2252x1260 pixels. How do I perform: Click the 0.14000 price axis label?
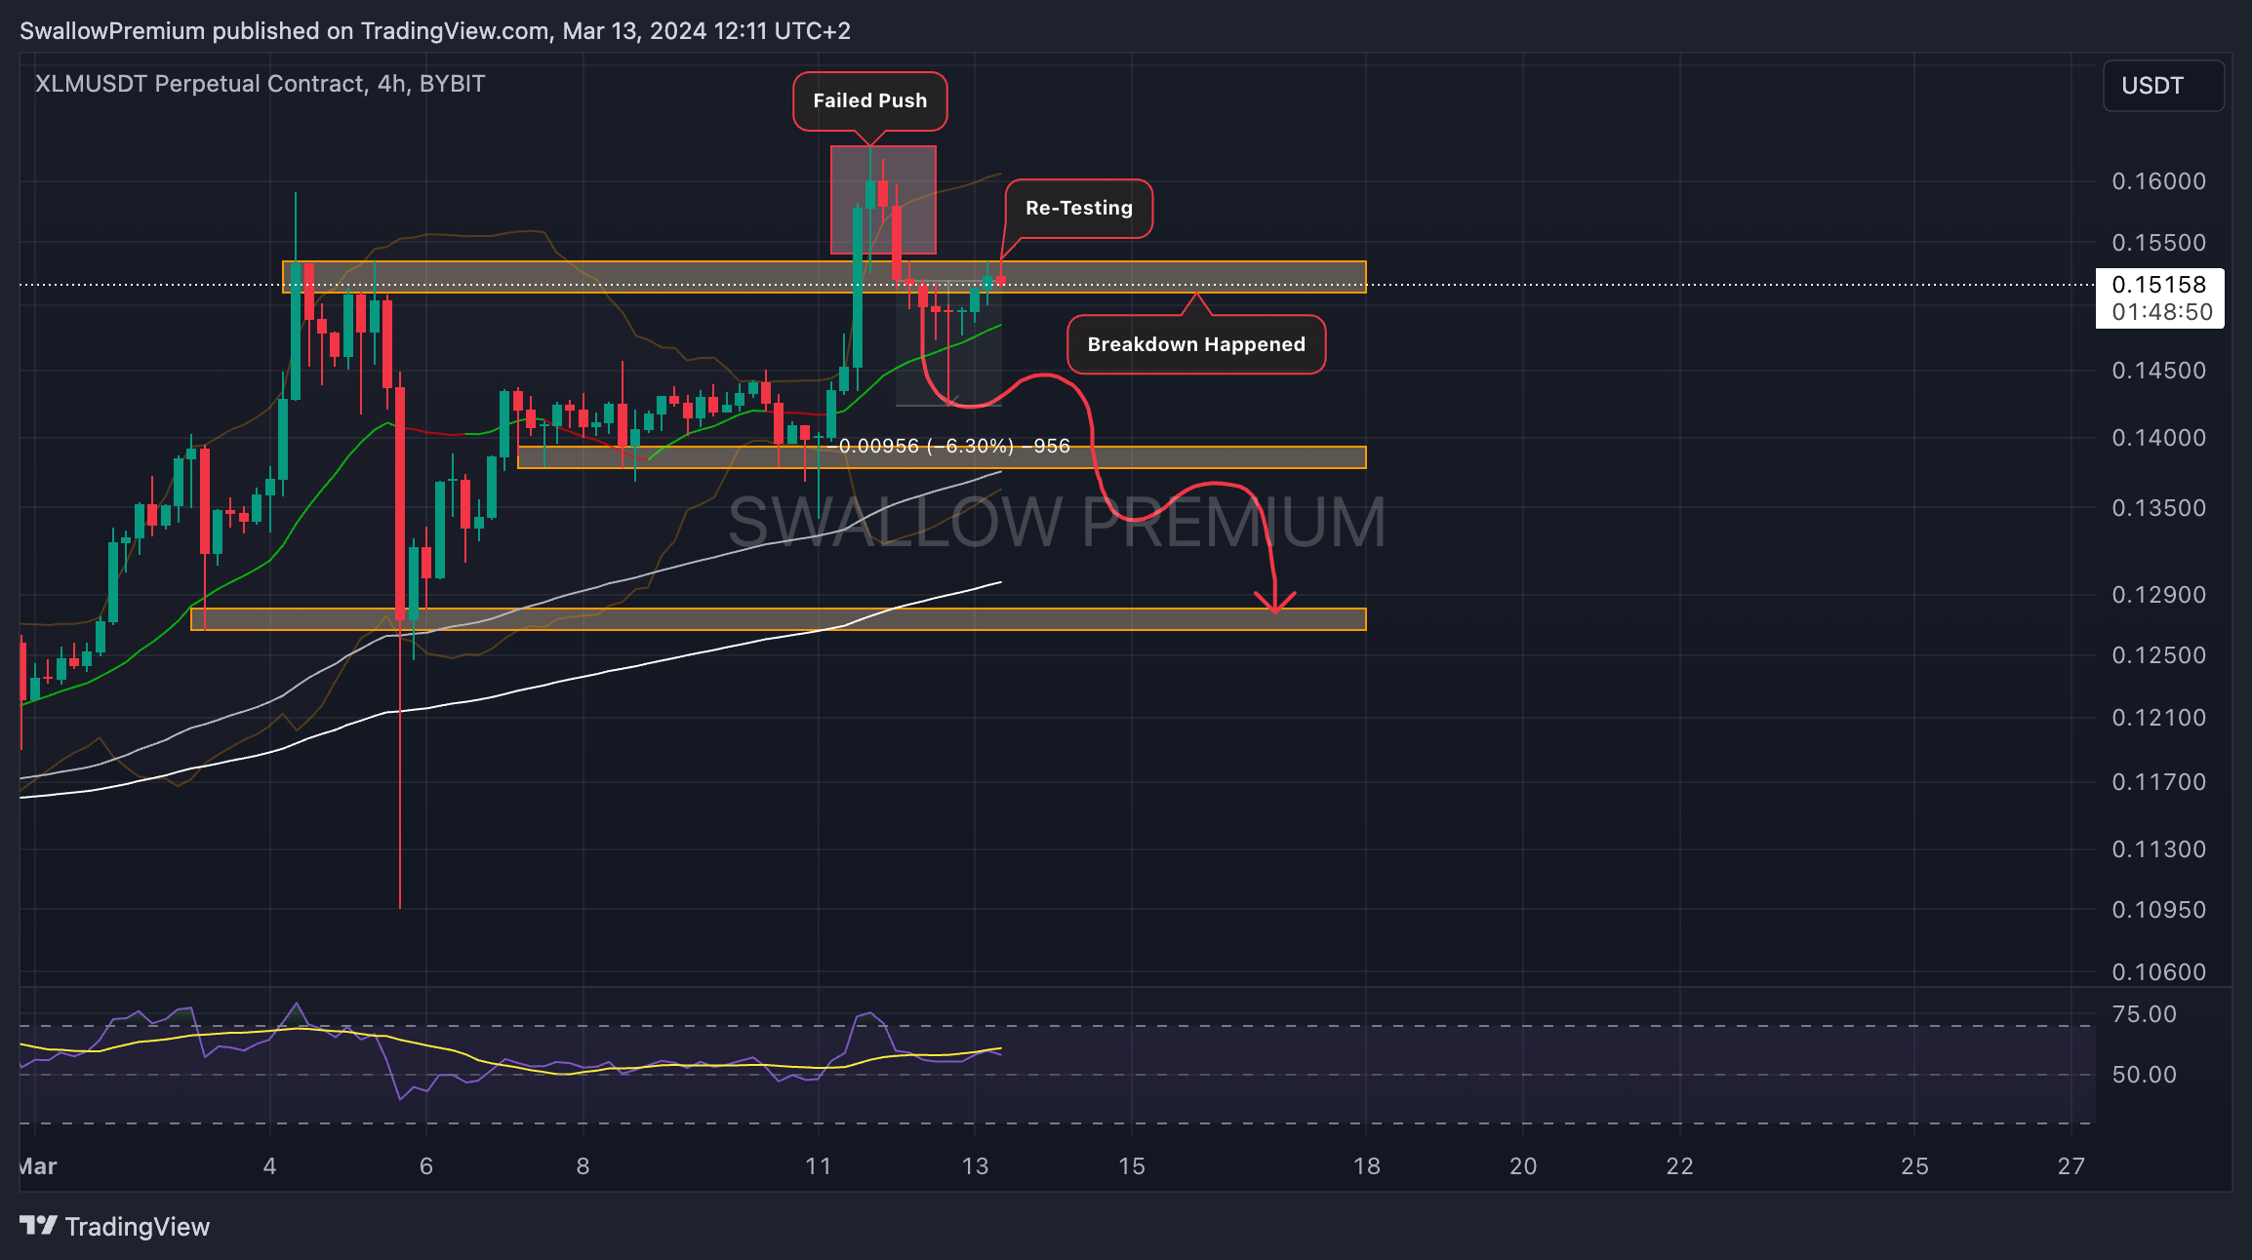[2159, 438]
